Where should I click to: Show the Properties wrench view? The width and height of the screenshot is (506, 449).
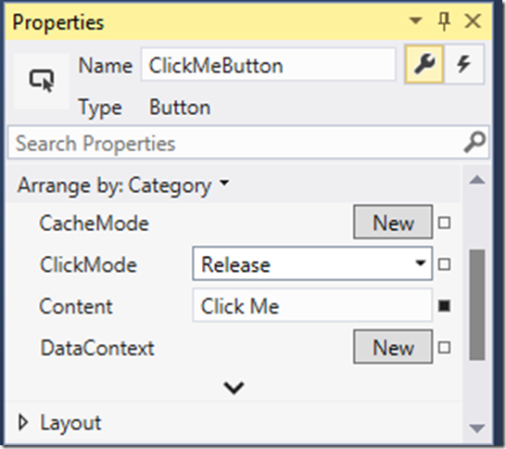click(x=424, y=64)
